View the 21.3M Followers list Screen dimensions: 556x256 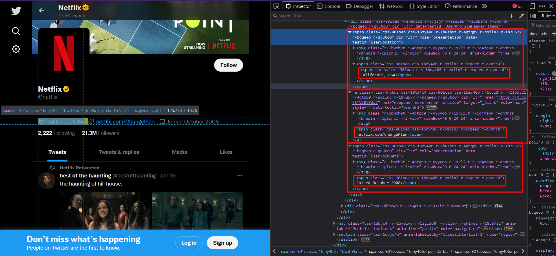[101, 133]
